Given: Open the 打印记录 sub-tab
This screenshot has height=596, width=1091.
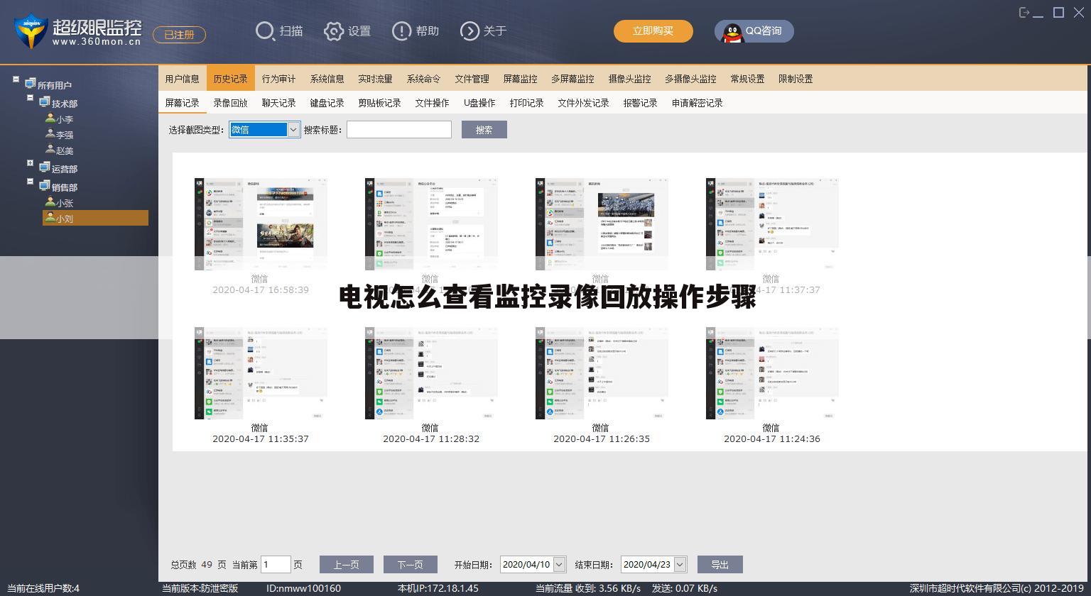Looking at the screenshot, I should tap(527, 103).
